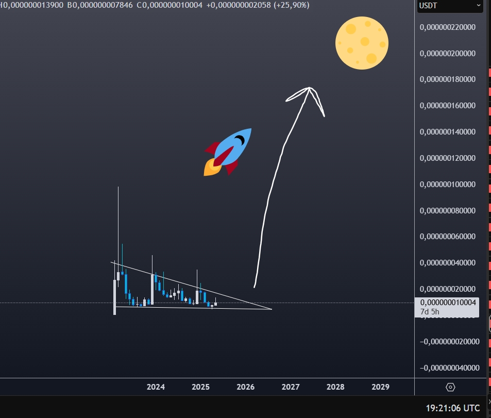
Task: Click price scale value 0,000000200000
Action: (x=448, y=53)
